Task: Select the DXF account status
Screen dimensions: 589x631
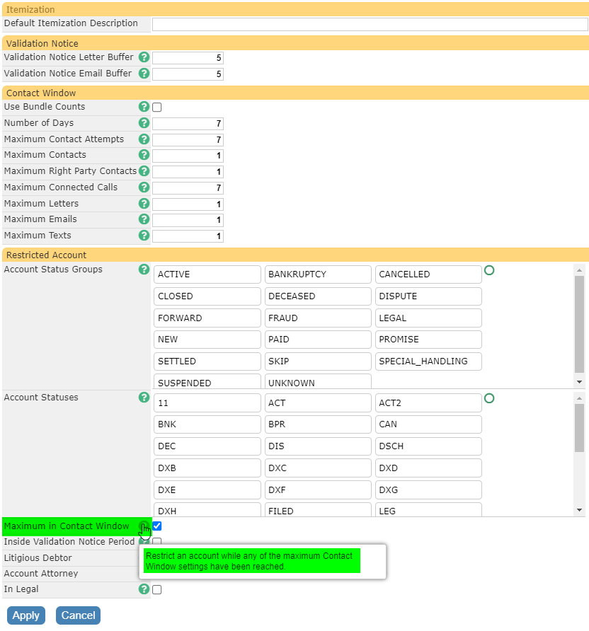Action: tap(318, 490)
